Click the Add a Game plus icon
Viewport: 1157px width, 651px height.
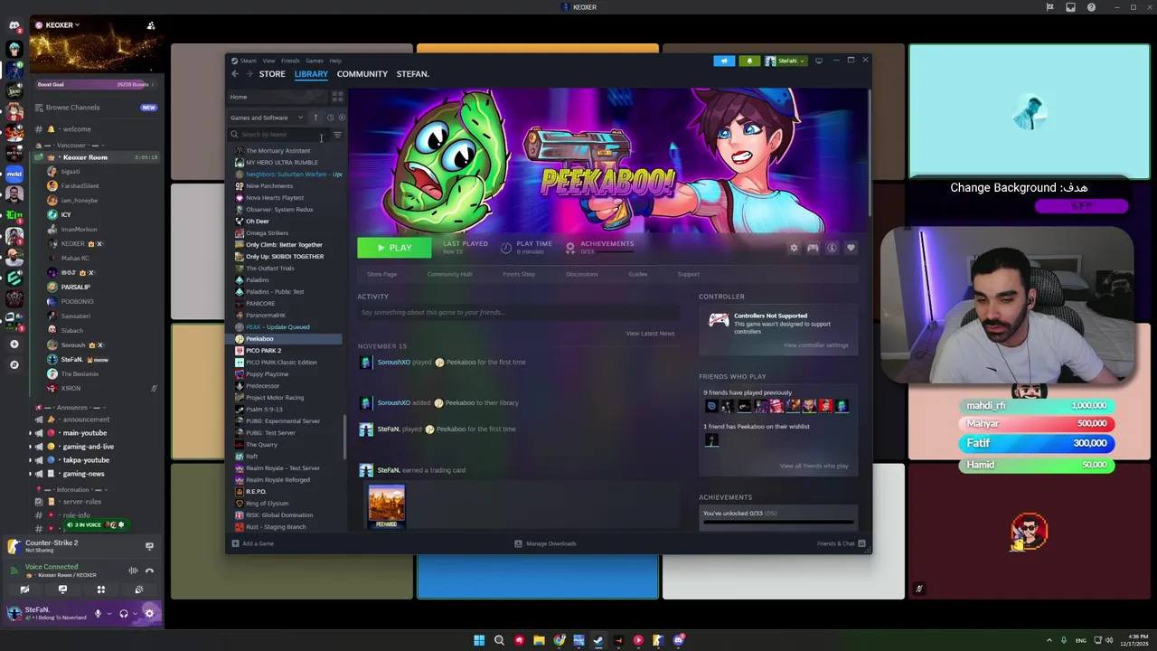(235, 543)
